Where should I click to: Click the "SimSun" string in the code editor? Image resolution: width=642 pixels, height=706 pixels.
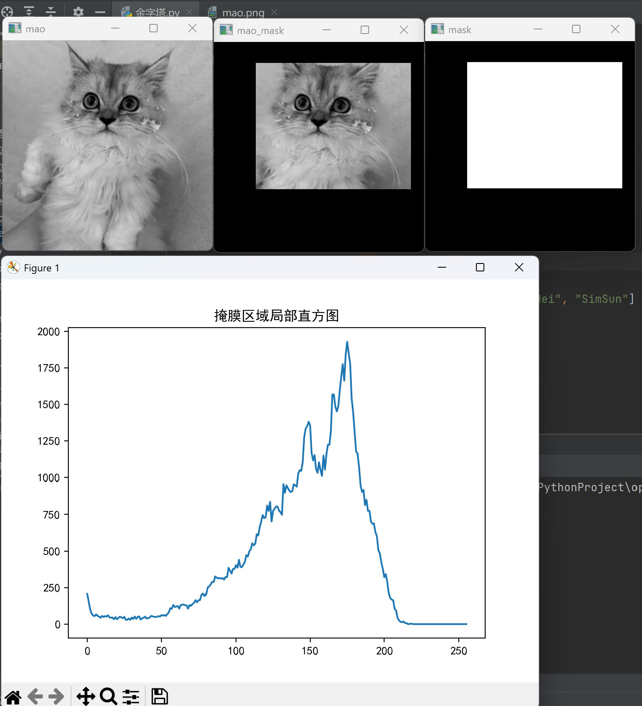tap(602, 299)
